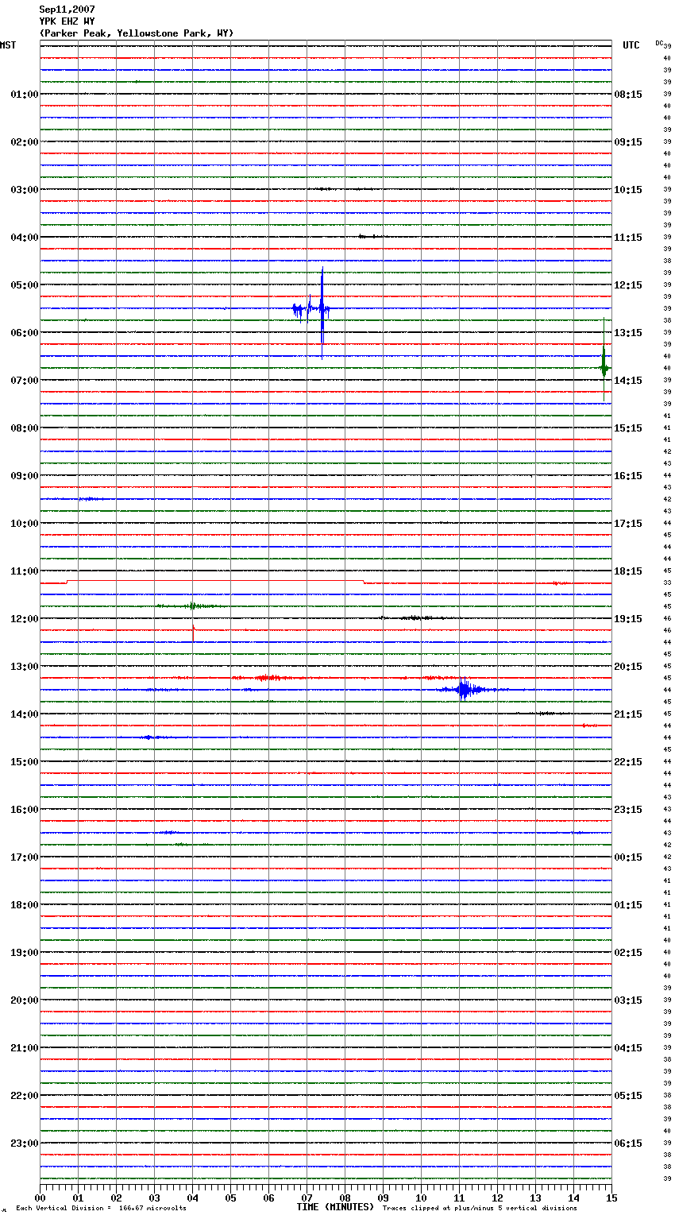Select the station code YPK EHZ WY
The width and height of the screenshot is (675, 1219).
[67, 21]
